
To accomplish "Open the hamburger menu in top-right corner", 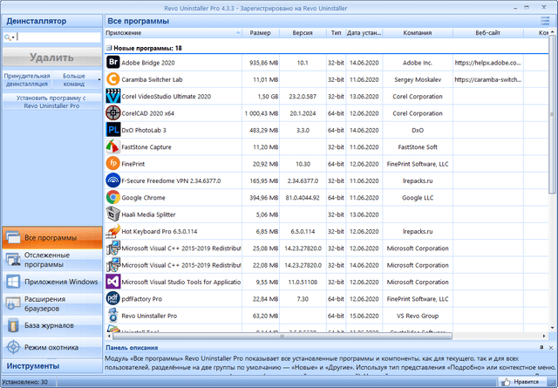I will click(x=544, y=18).
